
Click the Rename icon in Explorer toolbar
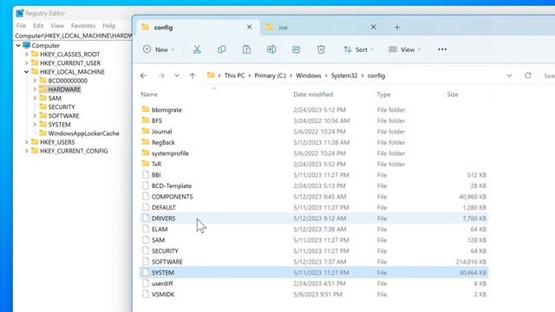pyautogui.click(x=271, y=49)
